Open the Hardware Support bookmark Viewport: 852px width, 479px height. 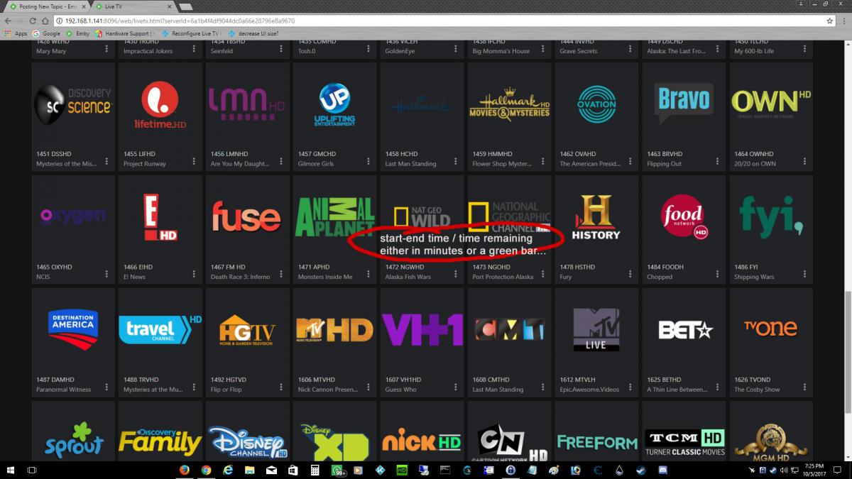point(126,33)
